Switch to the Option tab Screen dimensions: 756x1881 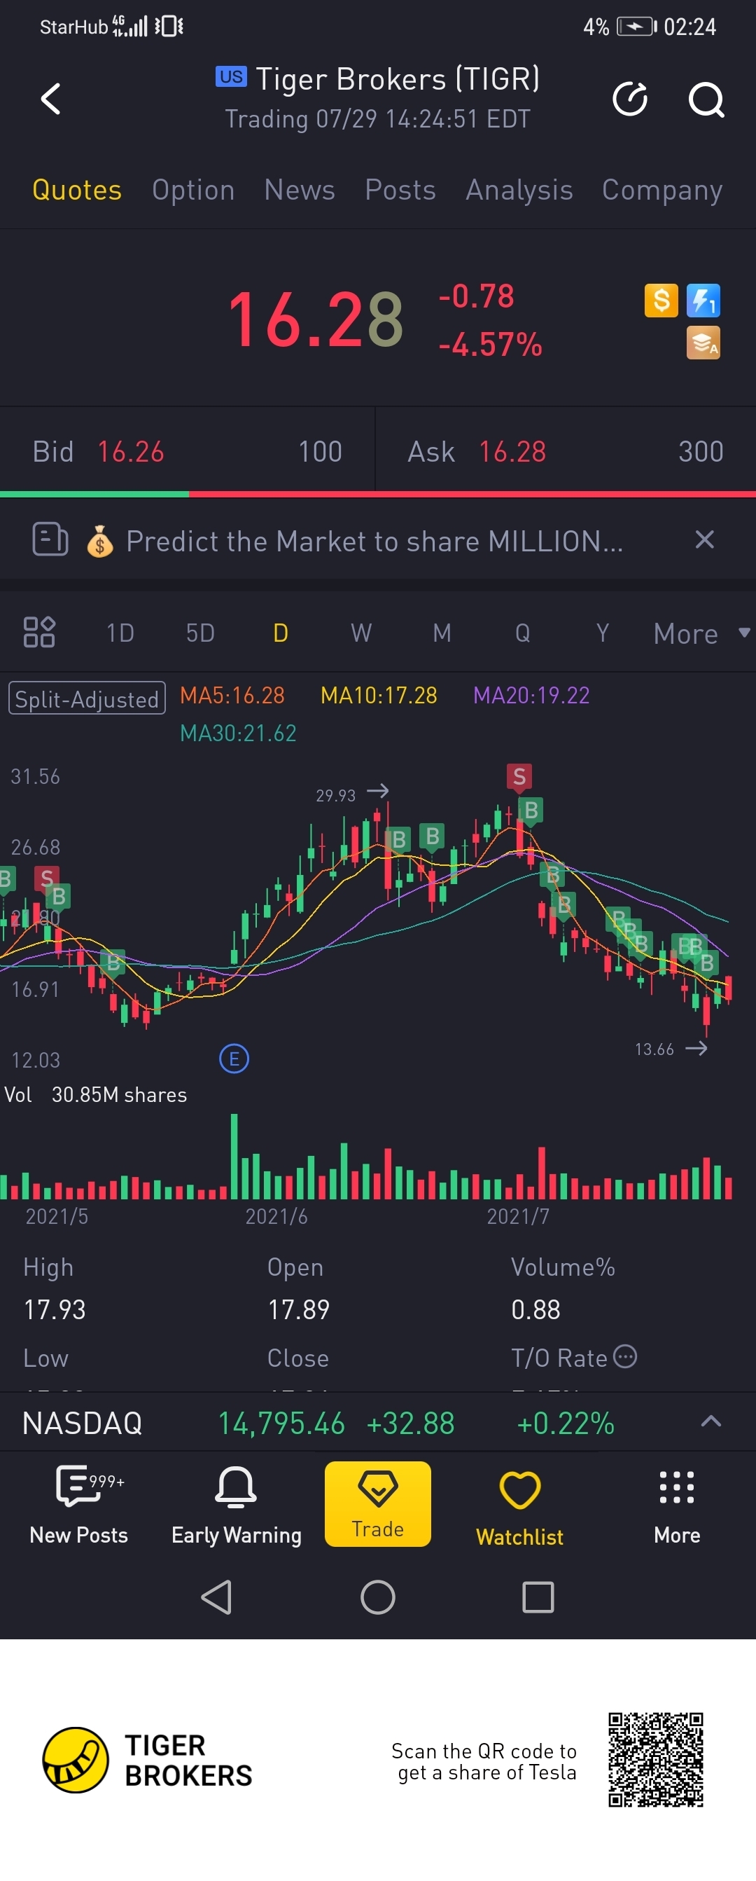tap(193, 190)
